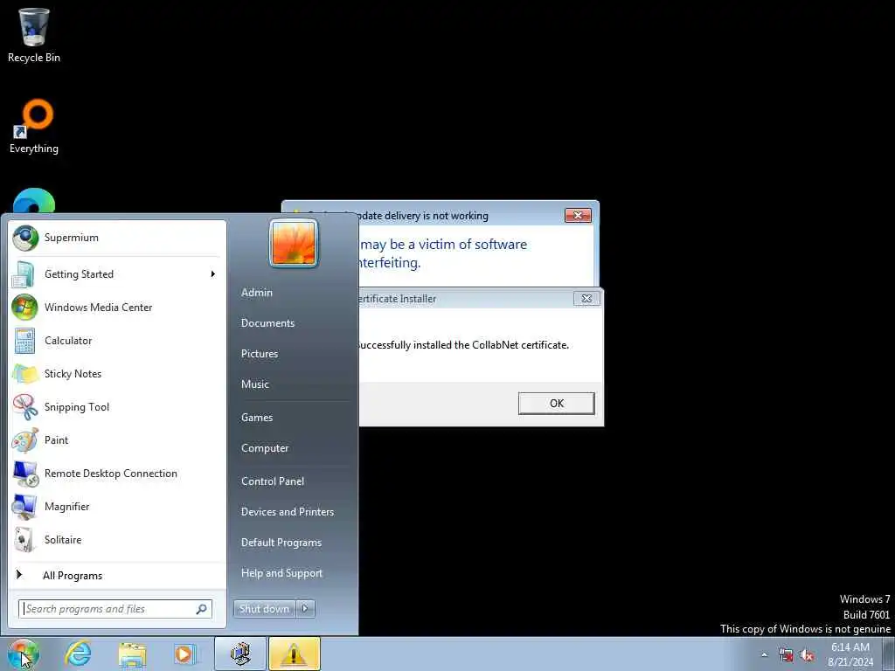Switch to the yellow warning taskbar button
The image size is (895, 671).
295,654
